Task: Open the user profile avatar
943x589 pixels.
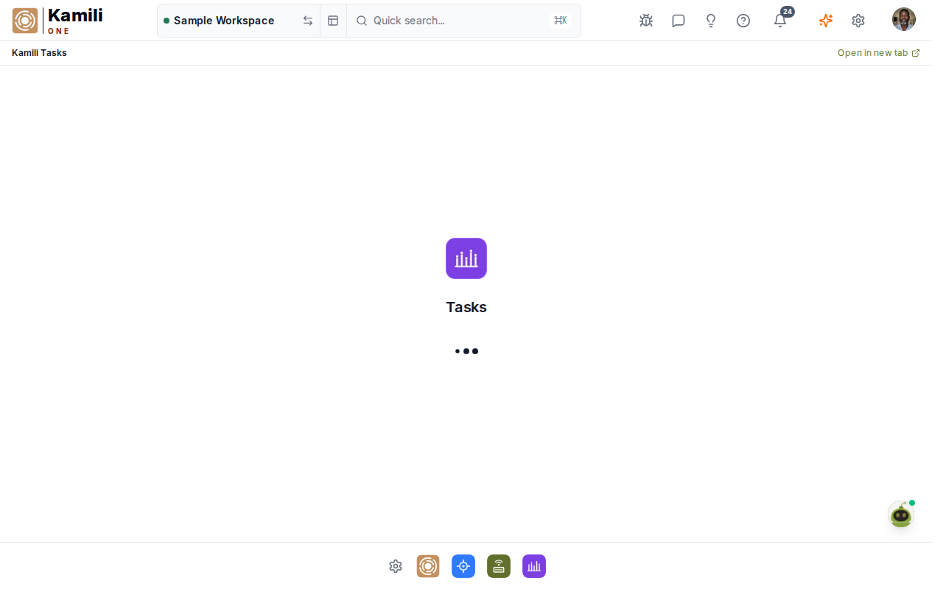Action: (x=904, y=19)
